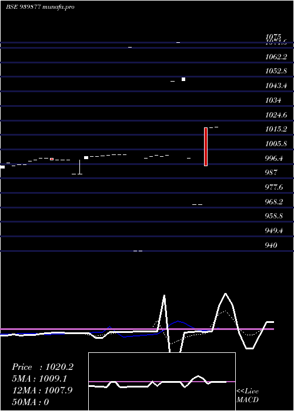The height and width of the screenshot is (411, 294).
Task: Click the 1024.6 price axis label
Action: coord(276,115)
